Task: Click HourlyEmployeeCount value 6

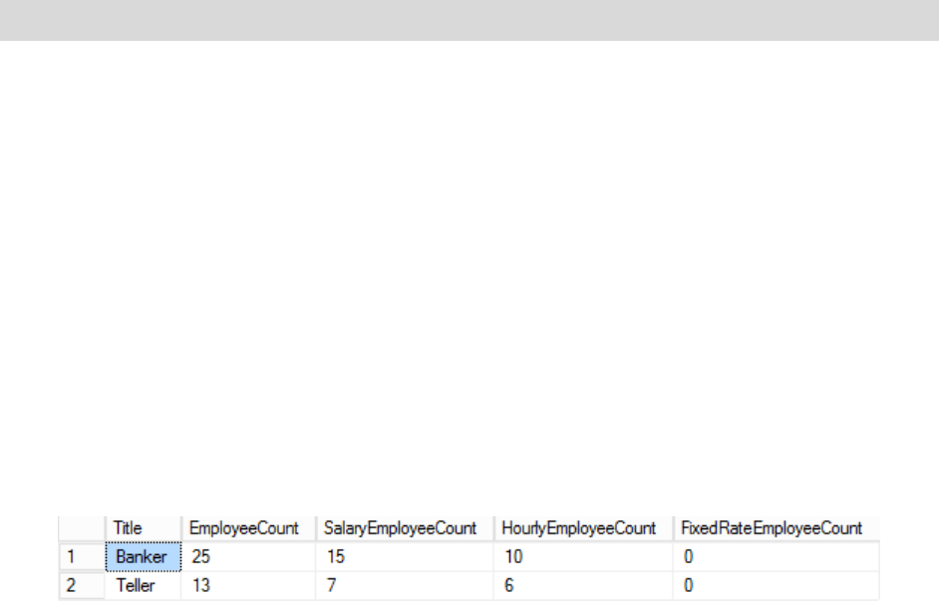Action: (584, 585)
